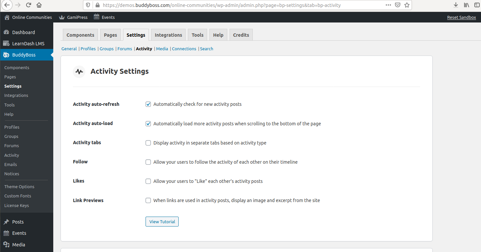Click the browser Forward arrow button

click(18, 5)
